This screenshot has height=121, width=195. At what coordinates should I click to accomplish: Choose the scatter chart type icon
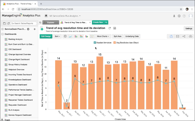coord(92,36)
